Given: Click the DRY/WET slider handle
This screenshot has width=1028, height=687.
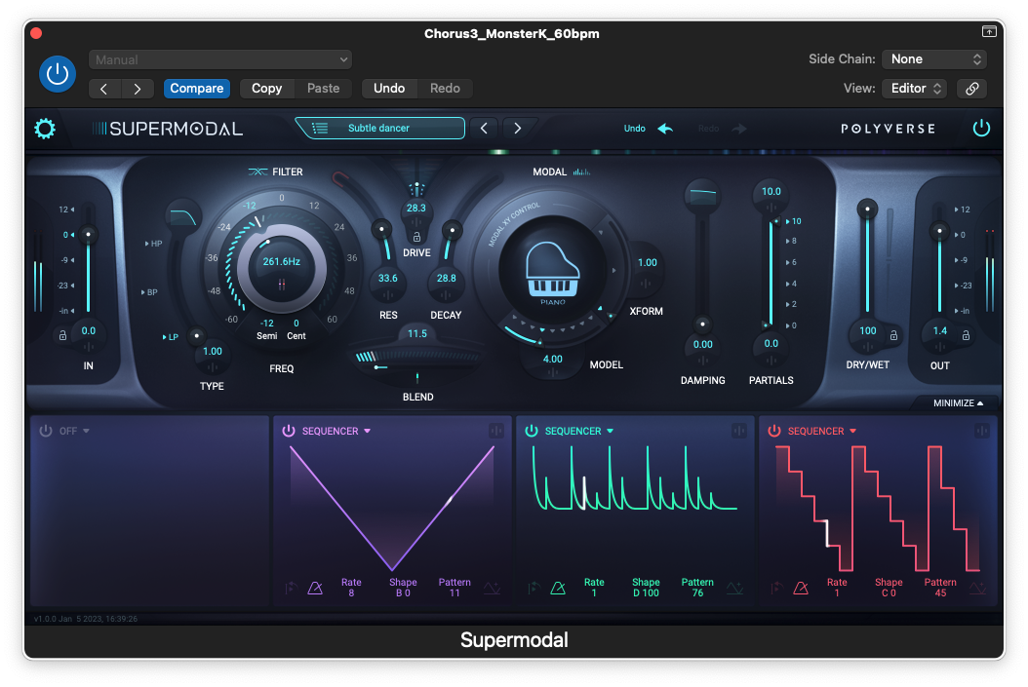Looking at the screenshot, I should [x=863, y=209].
